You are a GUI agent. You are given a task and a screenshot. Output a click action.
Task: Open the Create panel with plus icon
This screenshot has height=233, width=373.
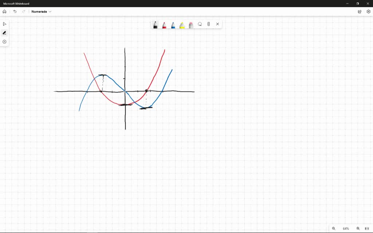(4, 42)
